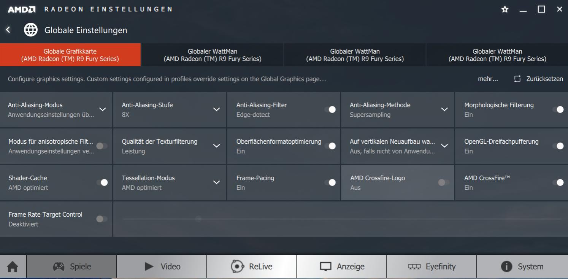Screen dimensions: 568x279
Task: Click the Configure graphics settings description text
Action: pos(167,79)
